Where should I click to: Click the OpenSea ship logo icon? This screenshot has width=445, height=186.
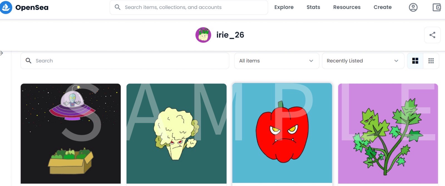coord(6,7)
